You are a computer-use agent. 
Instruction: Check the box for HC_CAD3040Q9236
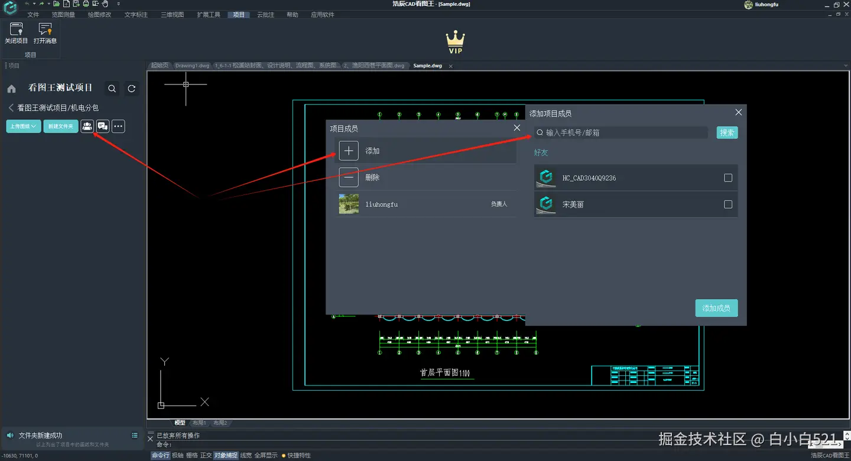(x=728, y=178)
